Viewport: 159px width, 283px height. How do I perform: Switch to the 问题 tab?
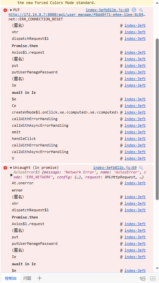pyautogui.click(x=27, y=278)
